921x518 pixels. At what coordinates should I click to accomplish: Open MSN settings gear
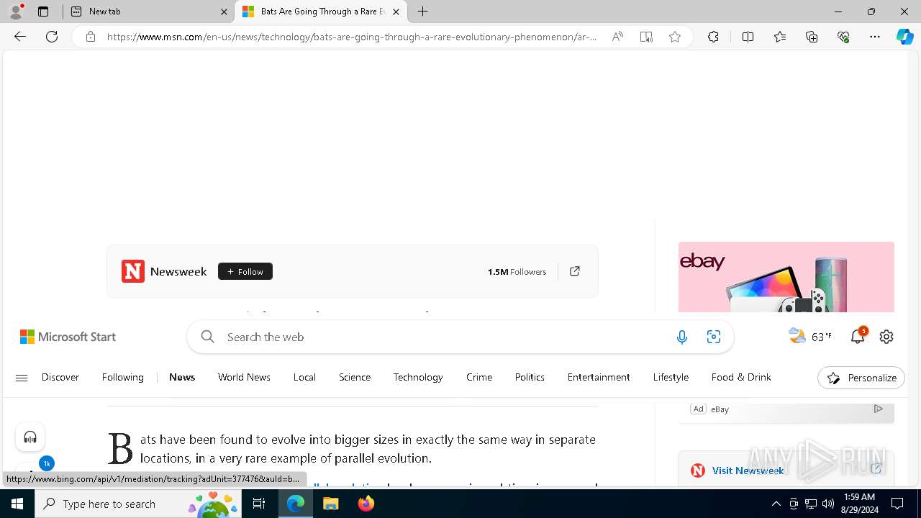(886, 337)
